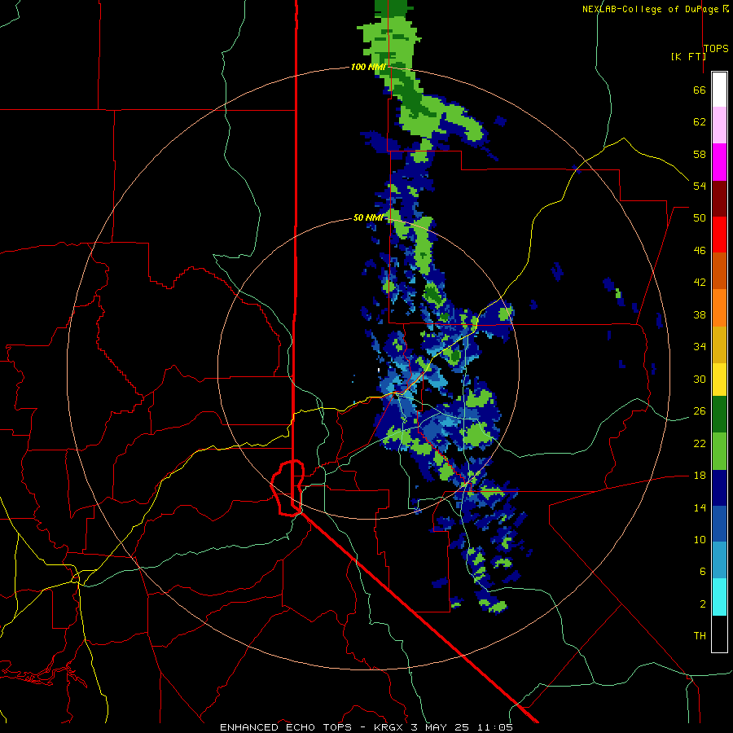Click the light green 22 kft swatch

(719, 451)
